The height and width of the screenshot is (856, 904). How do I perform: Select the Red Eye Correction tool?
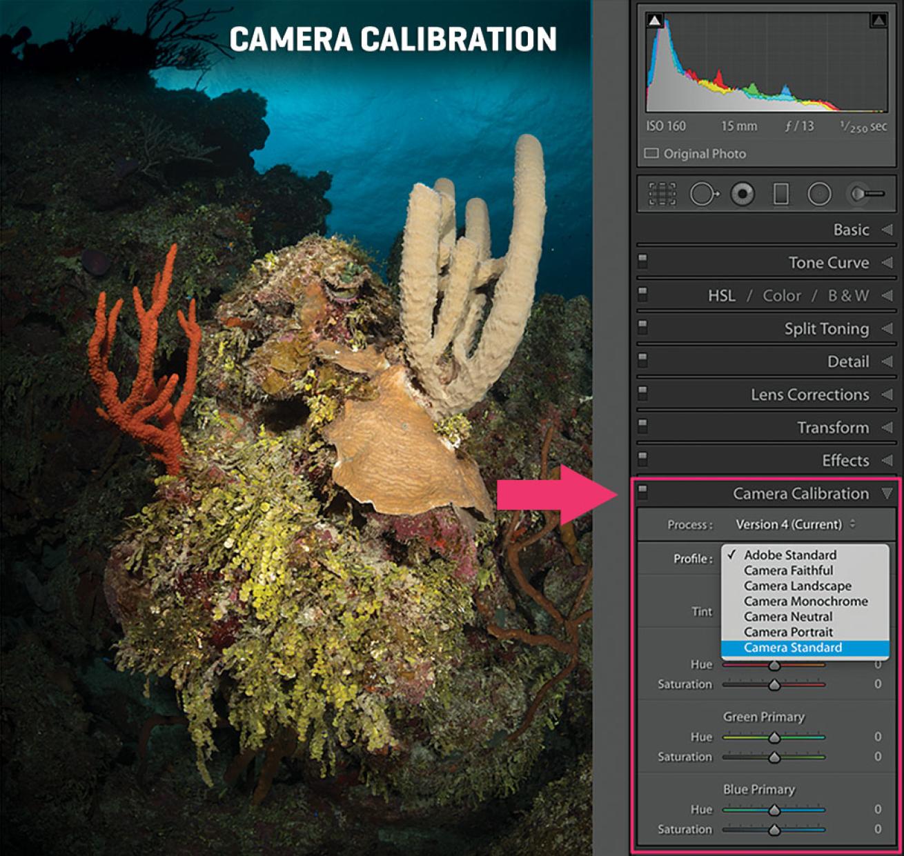(743, 194)
